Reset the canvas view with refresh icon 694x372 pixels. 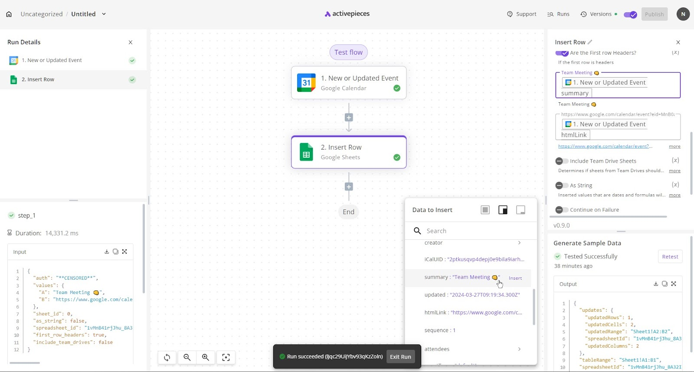tap(167, 357)
